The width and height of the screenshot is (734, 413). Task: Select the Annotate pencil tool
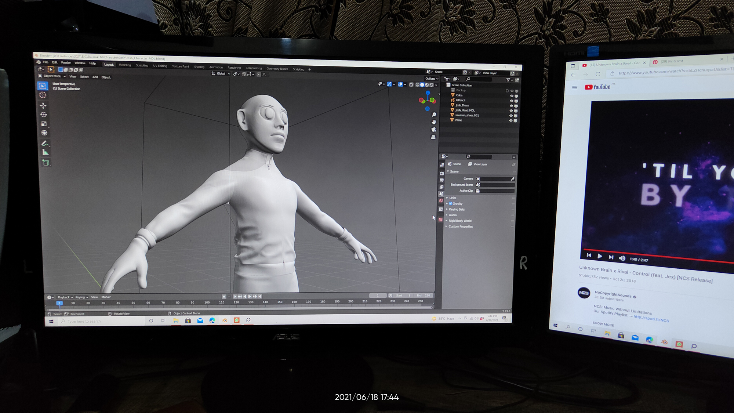point(45,143)
